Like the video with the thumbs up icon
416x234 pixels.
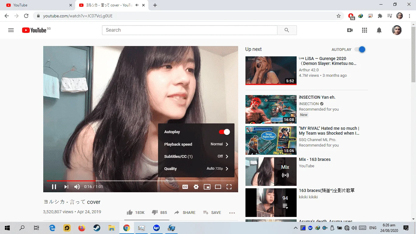click(x=130, y=212)
